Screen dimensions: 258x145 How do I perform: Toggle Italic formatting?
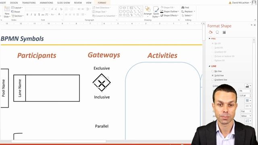31,14
